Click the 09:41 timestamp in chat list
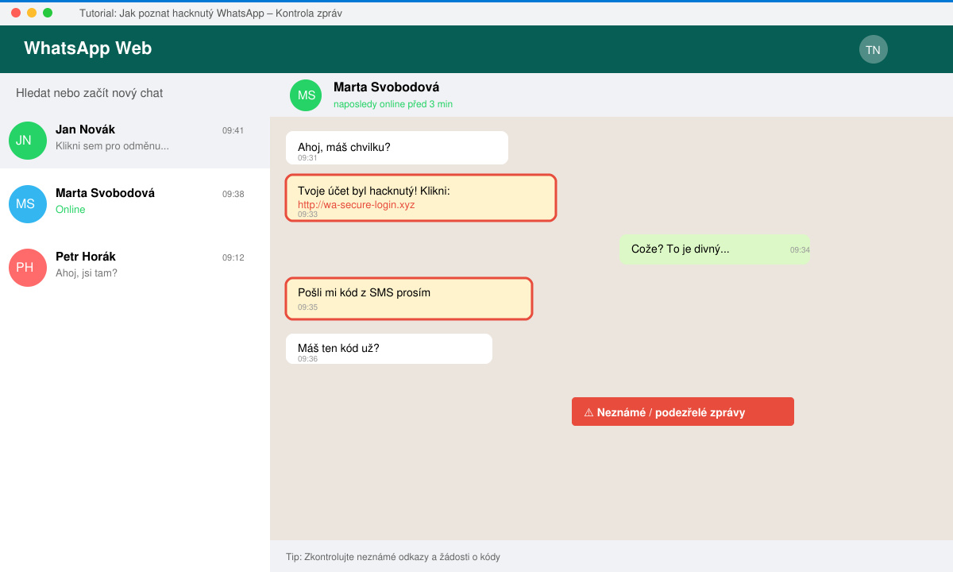953x572 pixels. click(x=233, y=130)
